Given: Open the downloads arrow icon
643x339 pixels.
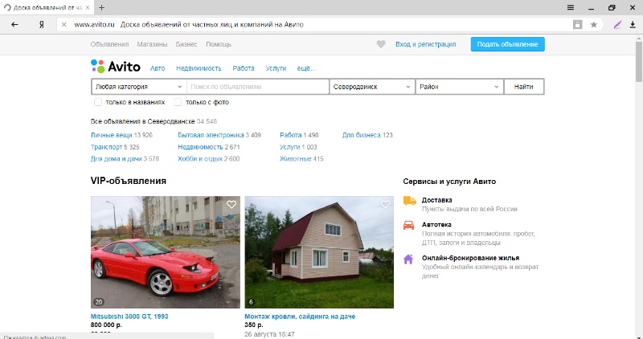Looking at the screenshot, I should tap(633, 24).
